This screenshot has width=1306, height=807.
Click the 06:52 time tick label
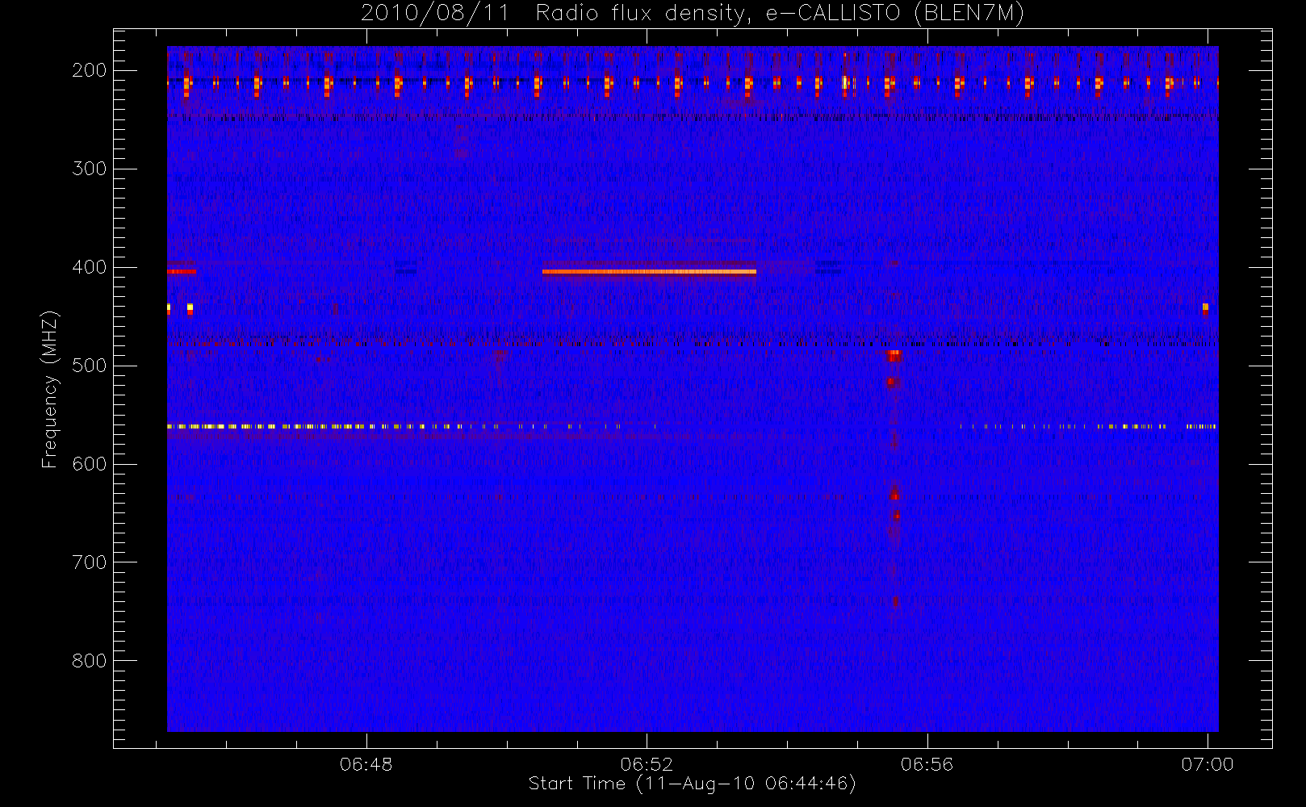pos(647,764)
